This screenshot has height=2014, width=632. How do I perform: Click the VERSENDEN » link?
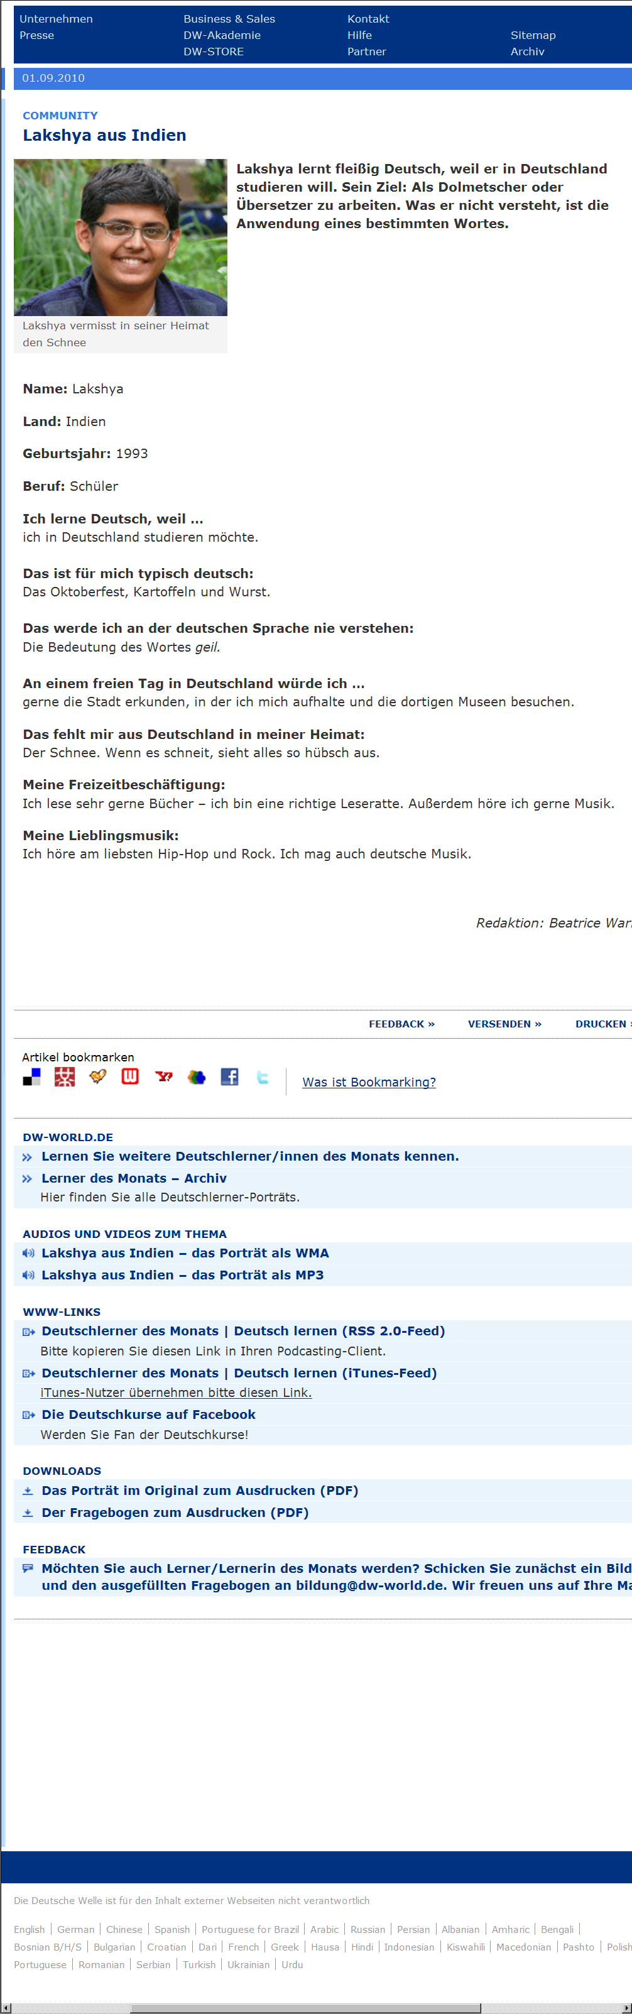pos(504,1024)
